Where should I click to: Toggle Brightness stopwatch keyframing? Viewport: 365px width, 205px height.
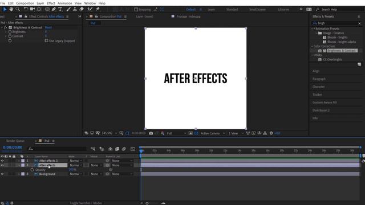(10, 32)
